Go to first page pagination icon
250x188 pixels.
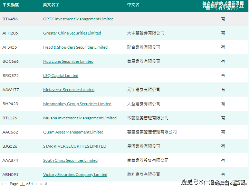point(2,184)
